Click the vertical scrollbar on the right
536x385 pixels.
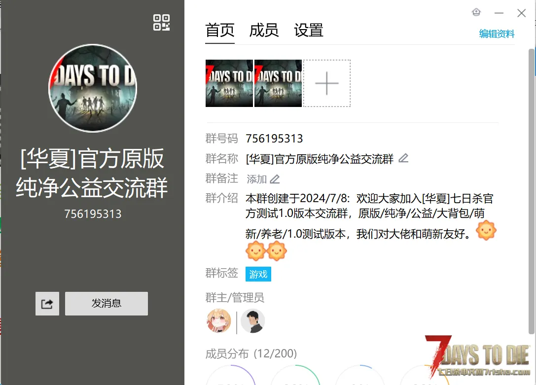pyautogui.click(x=531, y=191)
